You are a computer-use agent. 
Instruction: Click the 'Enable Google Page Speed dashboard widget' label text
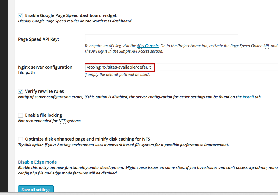tap(71, 15)
